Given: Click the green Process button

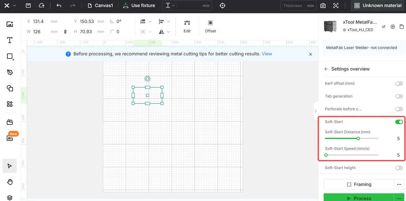Looking at the screenshot, I should tap(359, 198).
